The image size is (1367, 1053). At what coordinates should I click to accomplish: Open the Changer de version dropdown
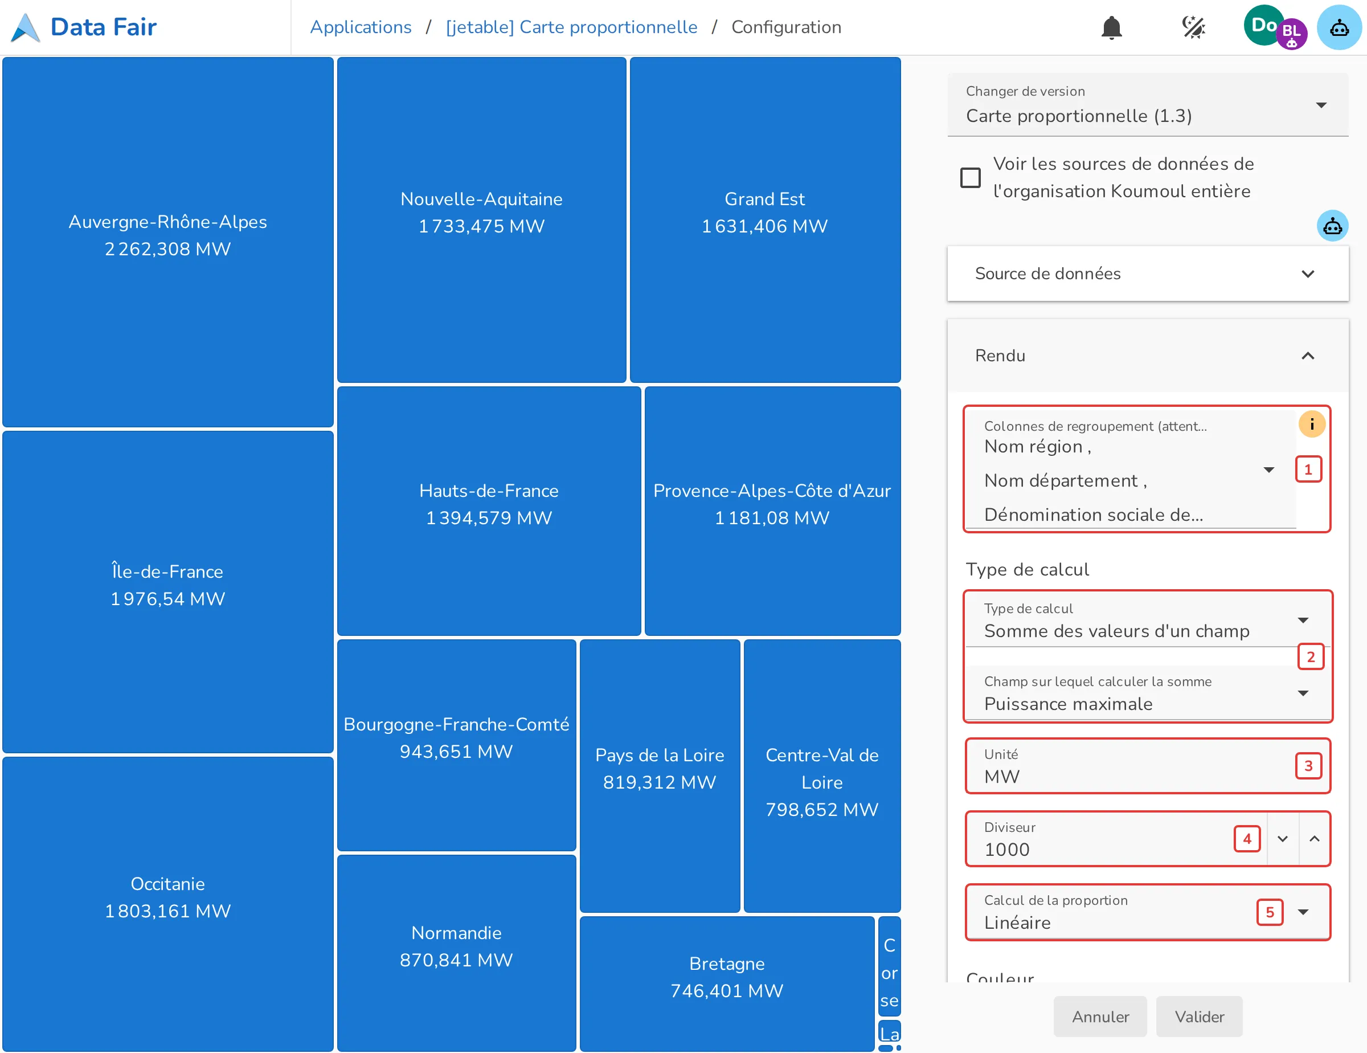pyautogui.click(x=1147, y=105)
